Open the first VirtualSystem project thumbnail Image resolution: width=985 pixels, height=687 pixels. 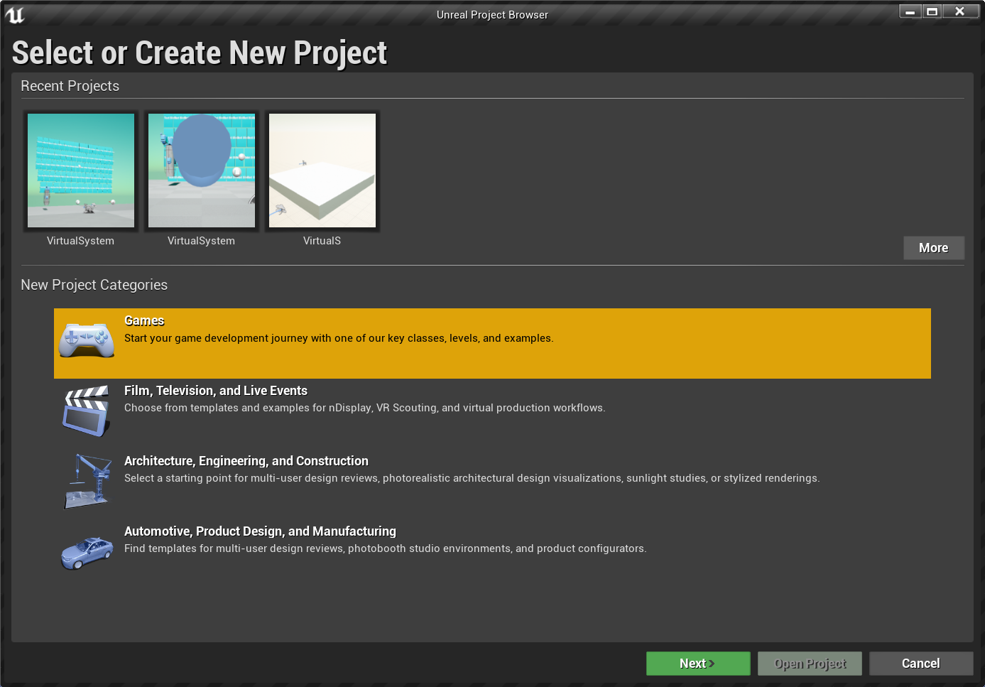(81, 171)
